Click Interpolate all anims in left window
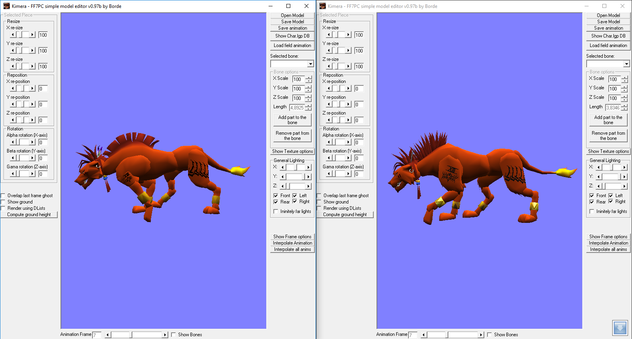 [x=292, y=249]
